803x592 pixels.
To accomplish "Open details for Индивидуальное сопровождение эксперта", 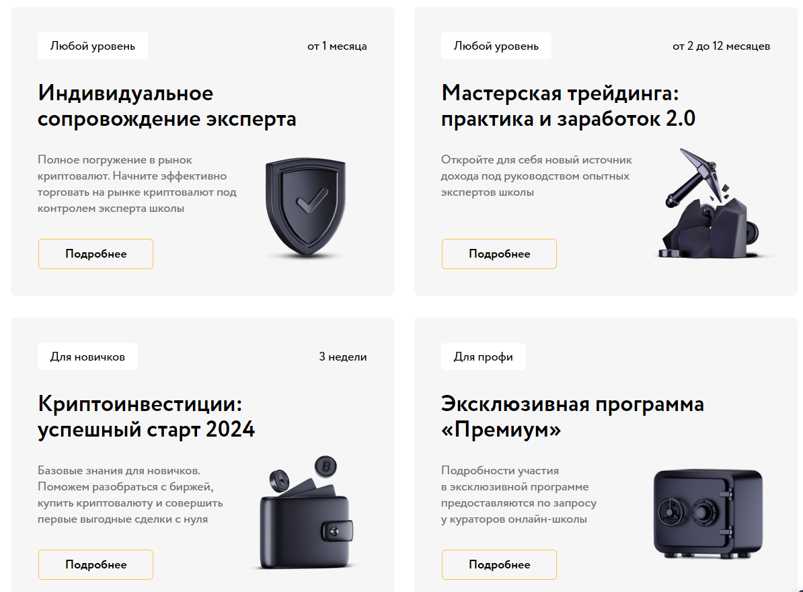I will (95, 254).
